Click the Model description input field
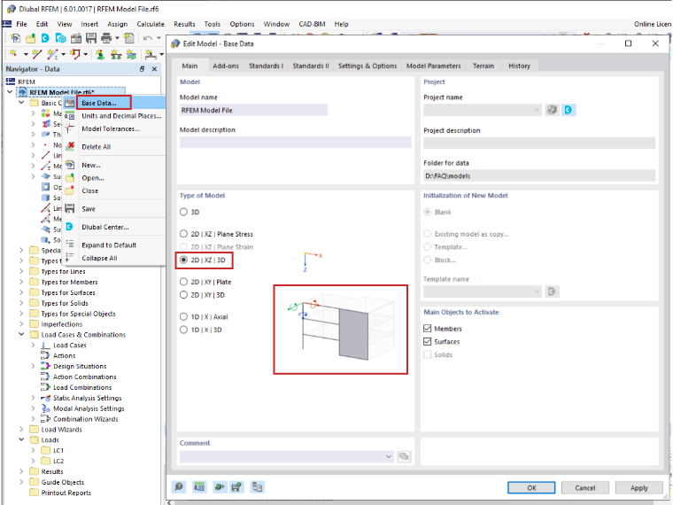The width and height of the screenshot is (673, 505). click(x=295, y=142)
